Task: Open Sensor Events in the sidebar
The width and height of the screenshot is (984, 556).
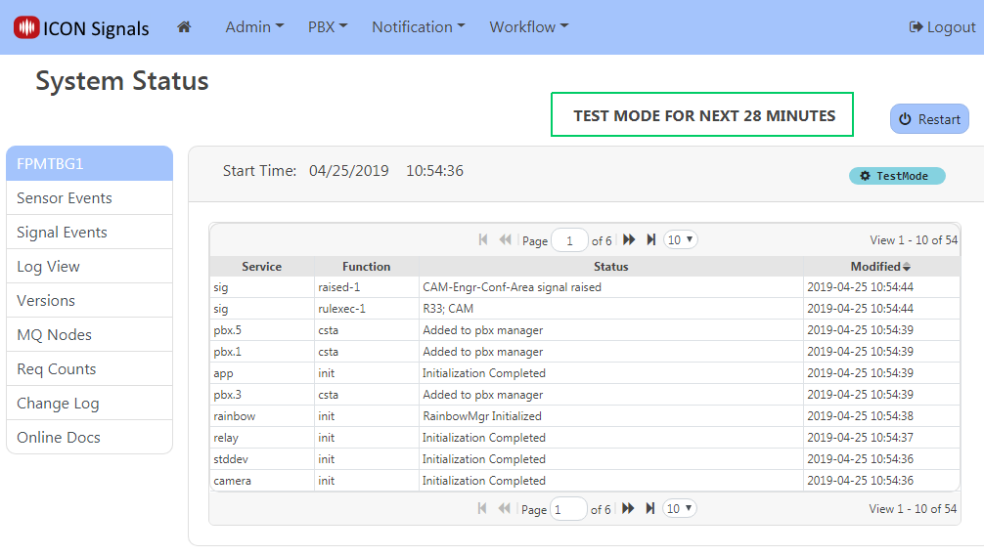Action: [x=89, y=198]
